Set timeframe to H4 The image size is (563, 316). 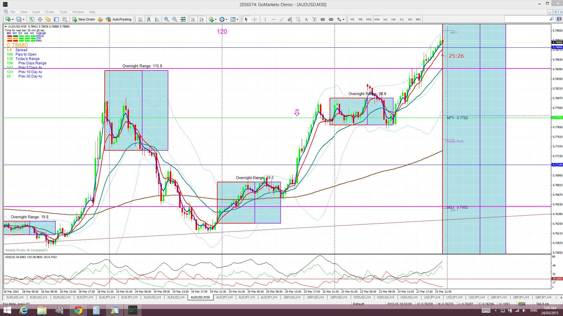393,19
